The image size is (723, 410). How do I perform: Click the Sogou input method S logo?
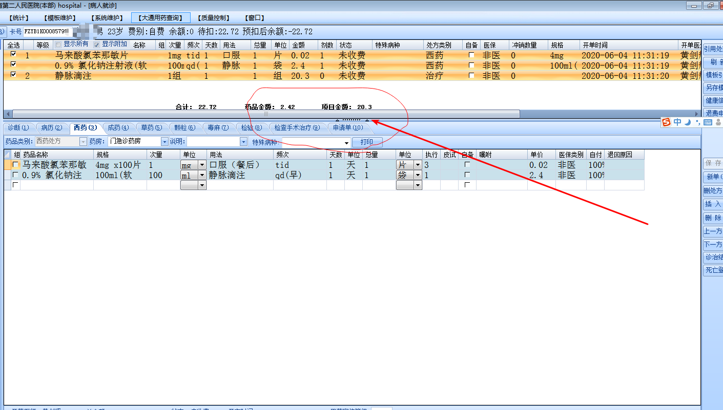click(666, 122)
